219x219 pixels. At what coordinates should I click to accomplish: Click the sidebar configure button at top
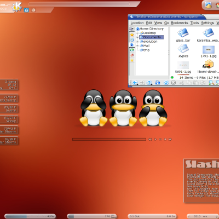point(131,28)
